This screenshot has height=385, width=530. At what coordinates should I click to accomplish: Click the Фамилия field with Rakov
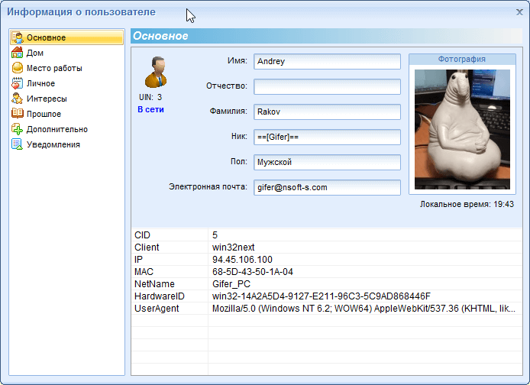[327, 112]
